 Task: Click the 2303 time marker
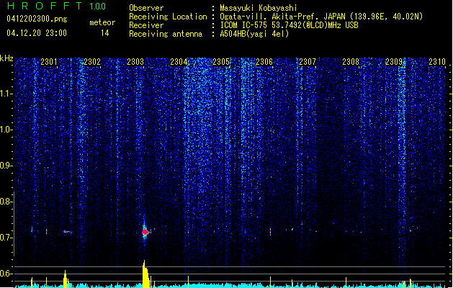click(x=135, y=62)
